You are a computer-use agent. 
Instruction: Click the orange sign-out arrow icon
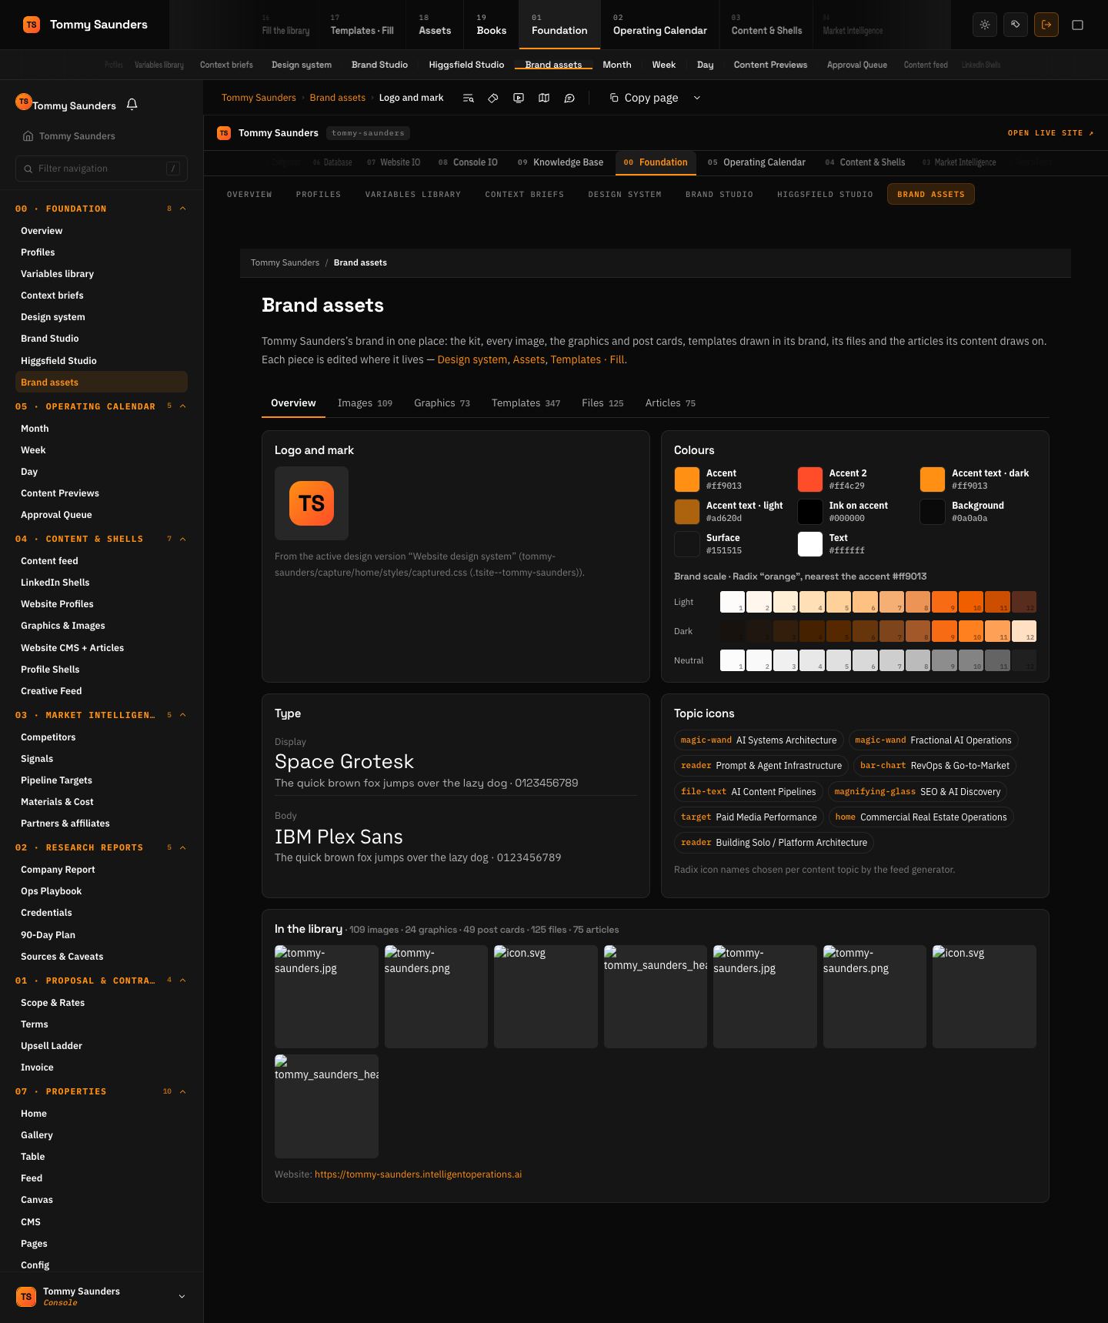(1046, 25)
